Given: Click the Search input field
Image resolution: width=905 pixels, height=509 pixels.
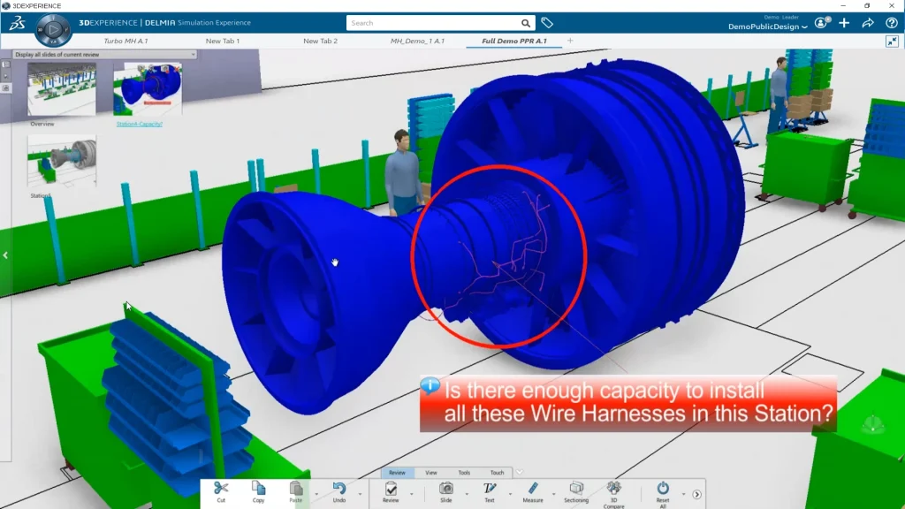Looking at the screenshot, I should [x=433, y=23].
